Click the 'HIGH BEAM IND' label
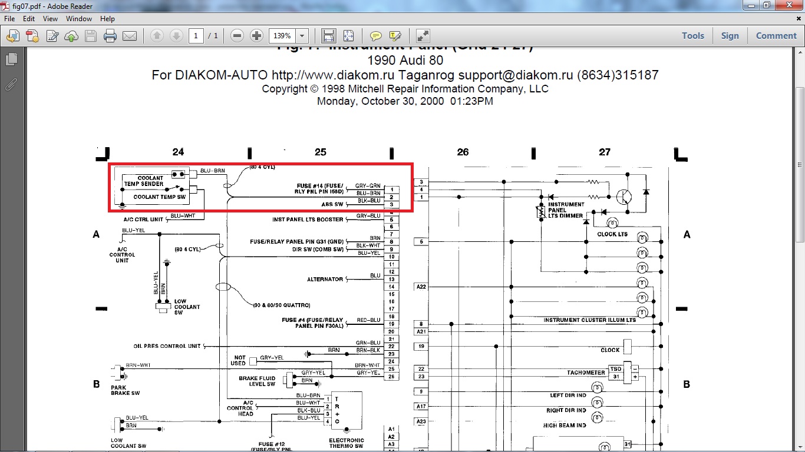The width and height of the screenshot is (805, 452). coord(565,425)
